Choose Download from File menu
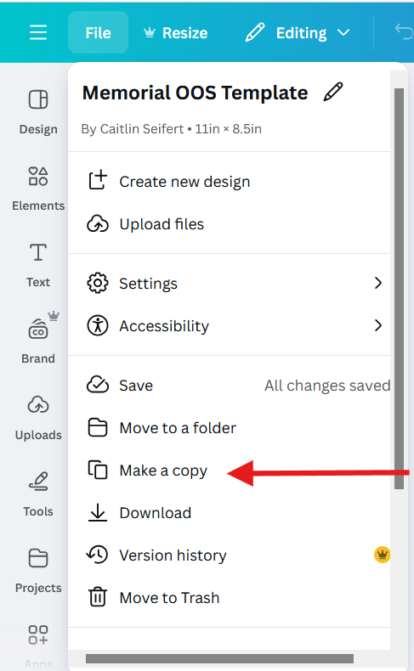 [x=229, y=513]
